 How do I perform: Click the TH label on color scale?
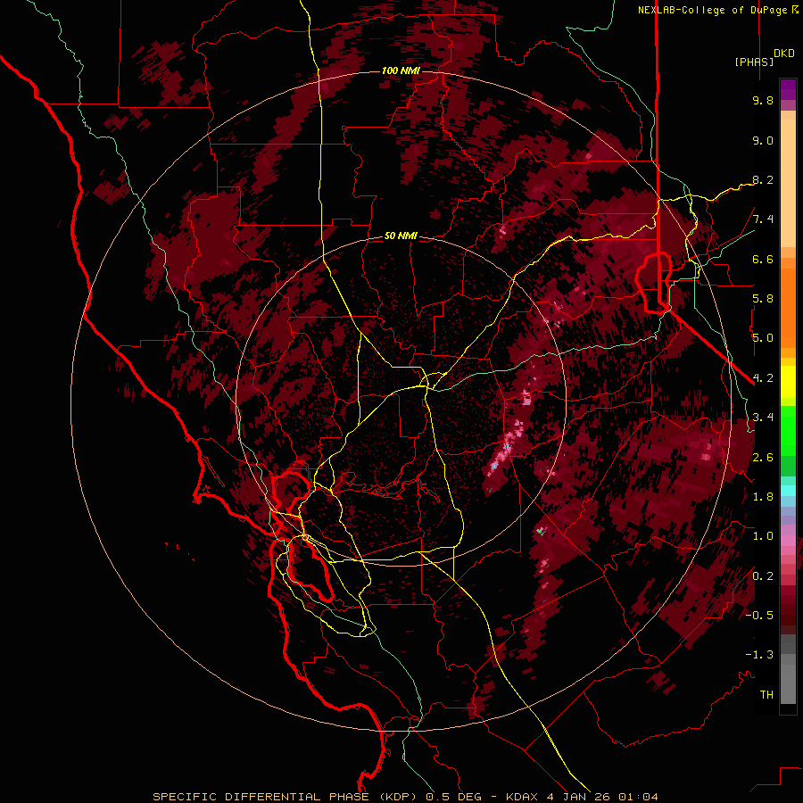[766, 695]
